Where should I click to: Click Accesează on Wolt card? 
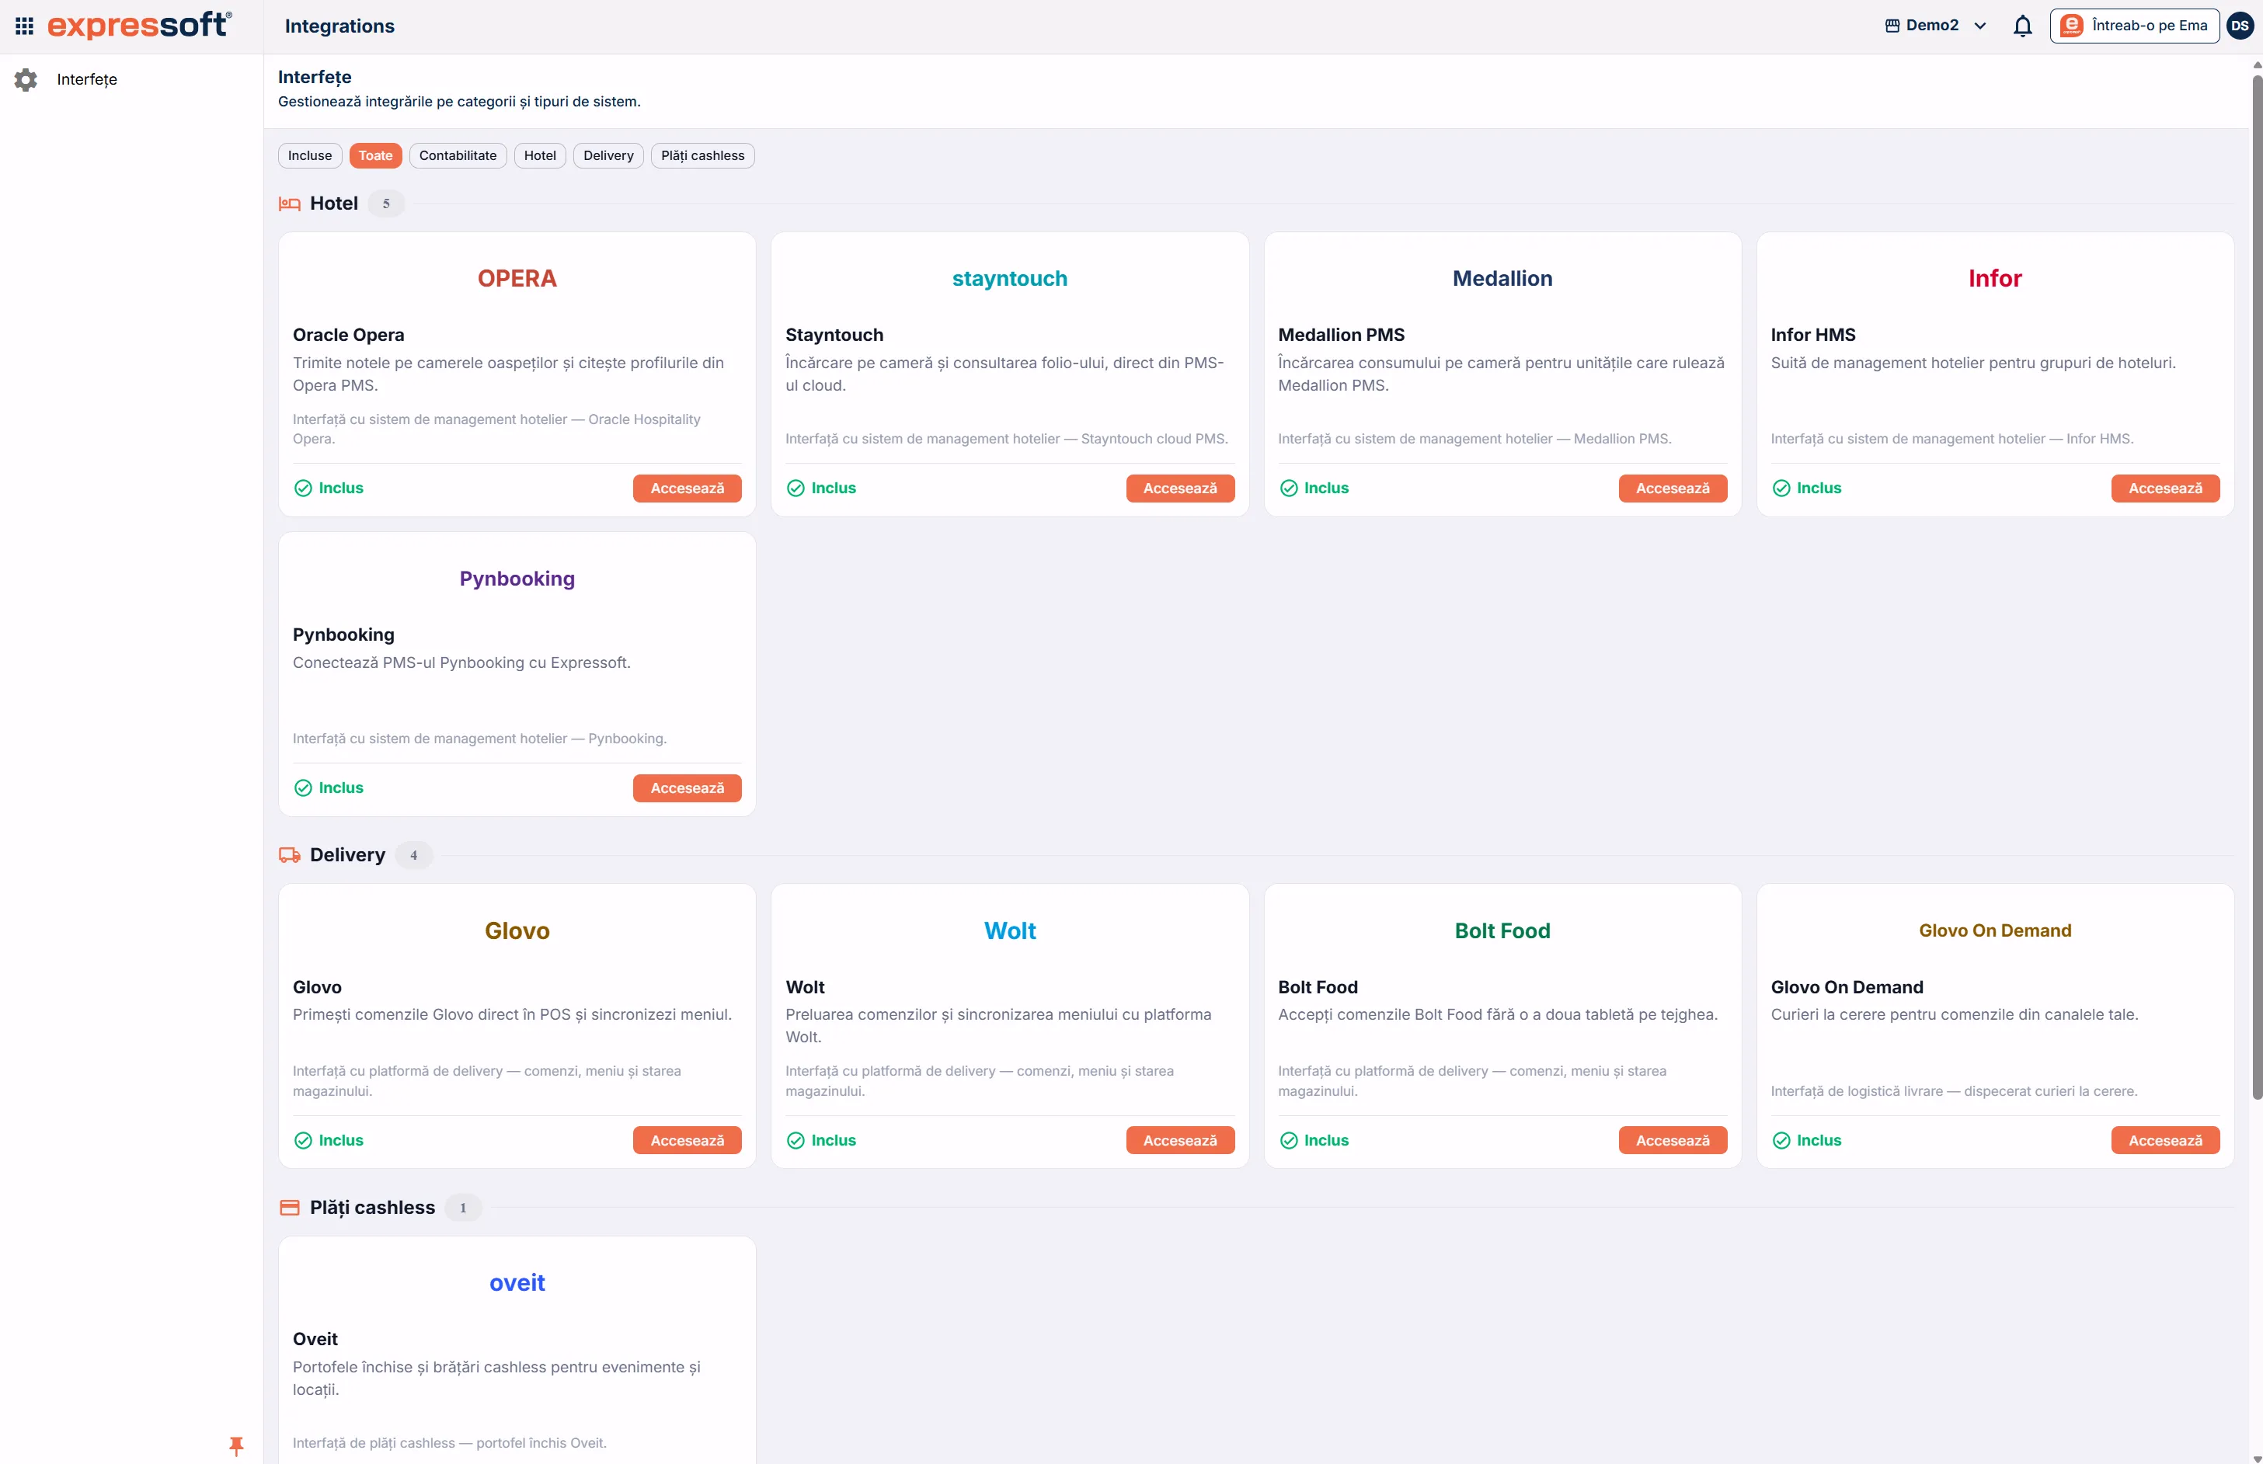pos(1180,1141)
